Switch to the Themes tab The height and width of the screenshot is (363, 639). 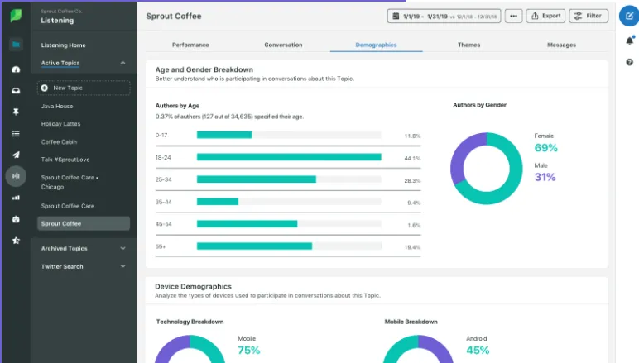468,45
